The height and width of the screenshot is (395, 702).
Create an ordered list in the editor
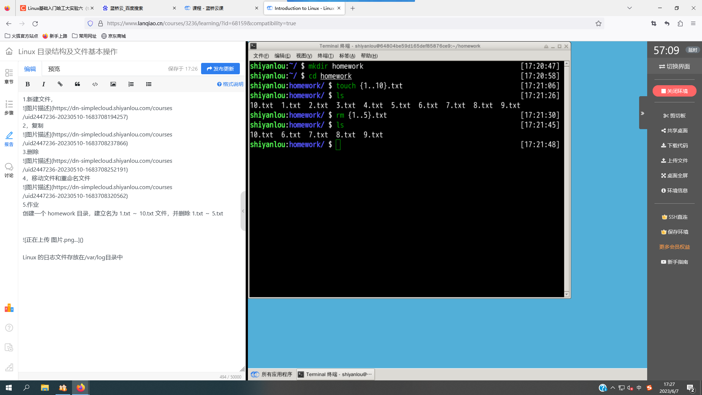(x=131, y=84)
